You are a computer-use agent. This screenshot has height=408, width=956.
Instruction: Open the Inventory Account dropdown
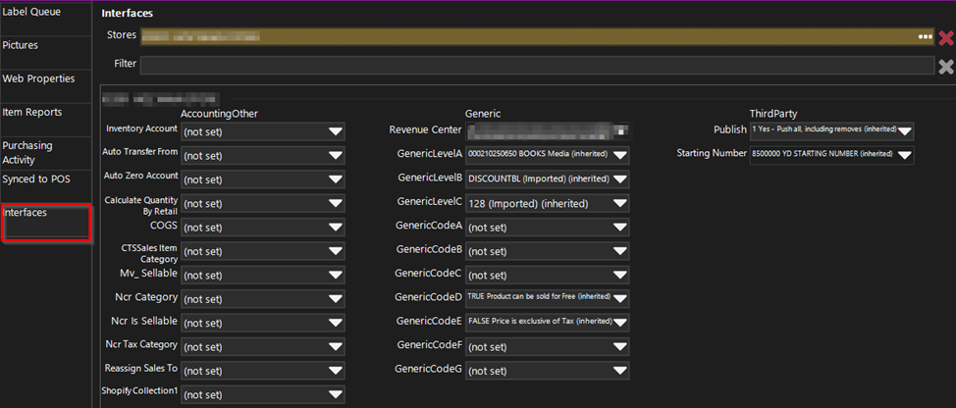tap(263, 131)
